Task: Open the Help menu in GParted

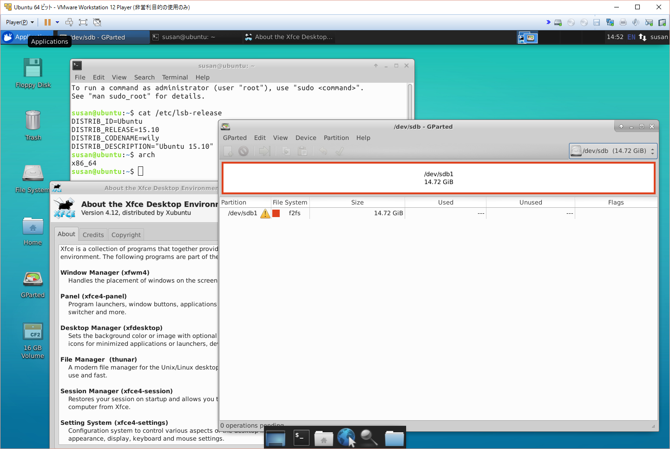Action: click(363, 138)
